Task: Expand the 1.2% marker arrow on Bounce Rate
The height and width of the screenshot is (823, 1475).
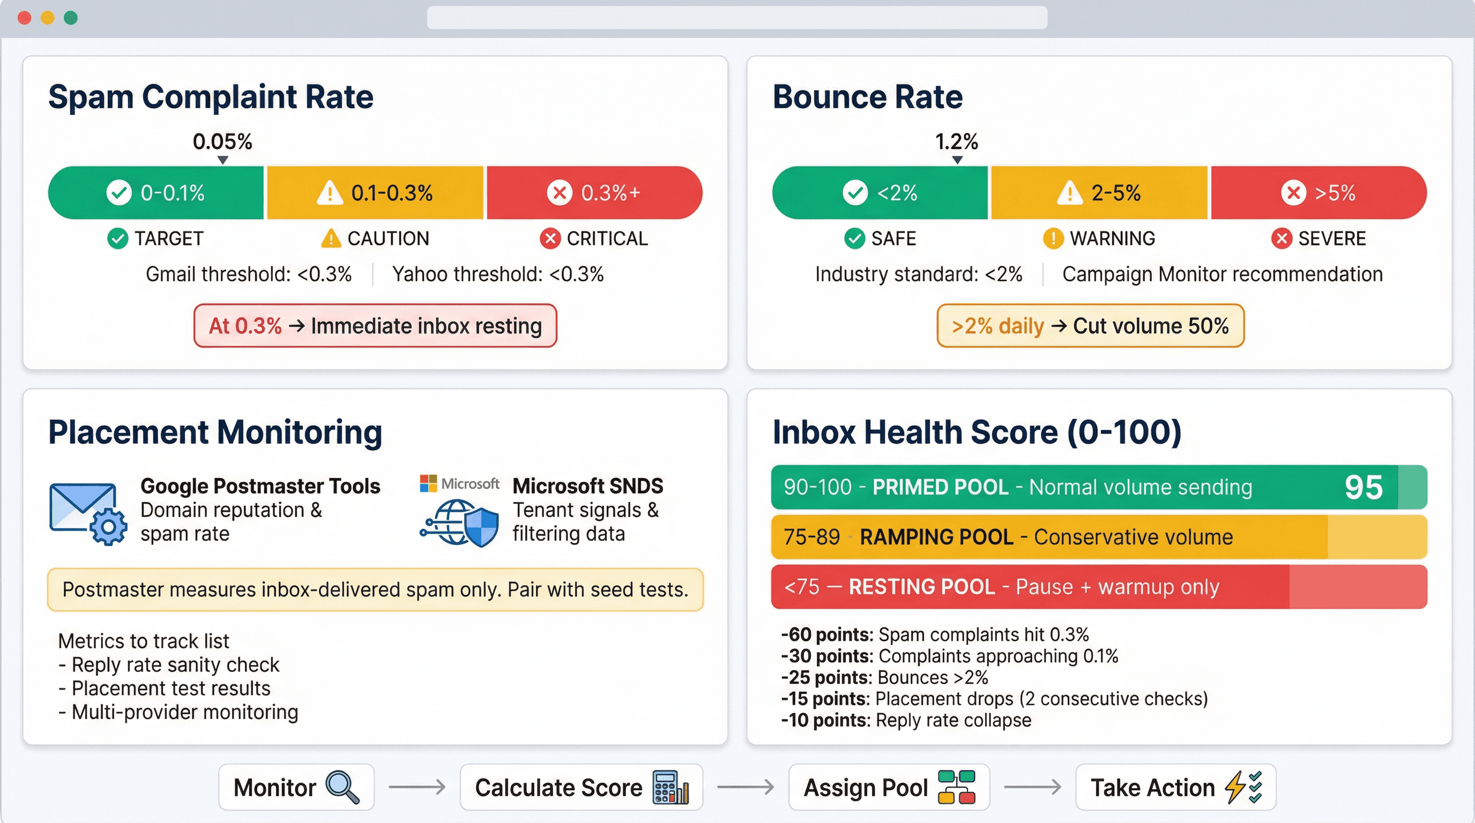Action: 956,160
